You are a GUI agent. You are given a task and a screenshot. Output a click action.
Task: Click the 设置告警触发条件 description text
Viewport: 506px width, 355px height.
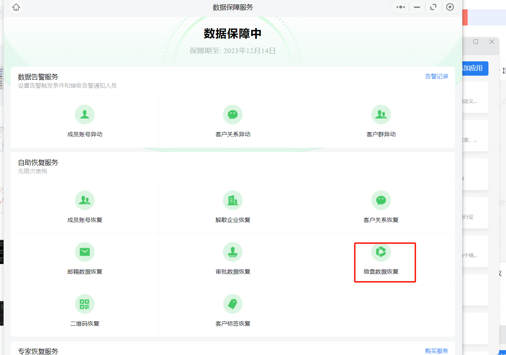(x=67, y=86)
